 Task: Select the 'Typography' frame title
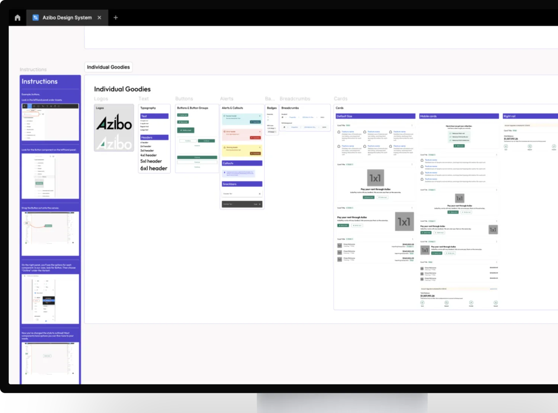tap(148, 108)
